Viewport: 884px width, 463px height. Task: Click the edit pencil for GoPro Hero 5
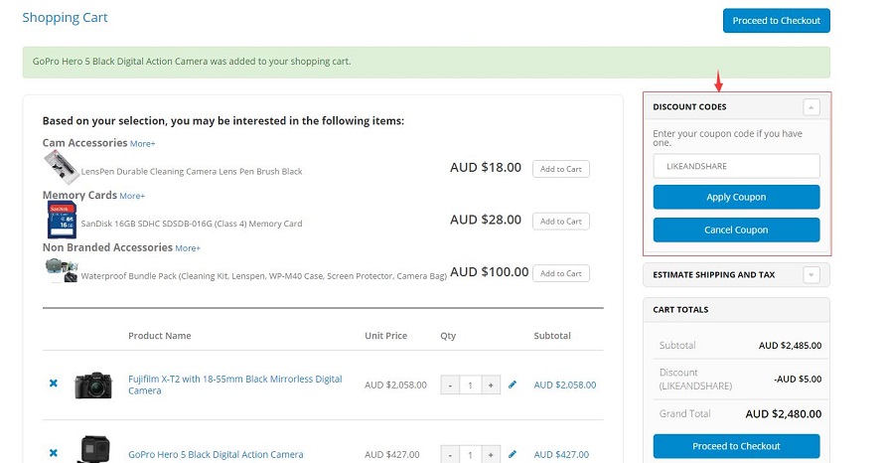pos(512,454)
